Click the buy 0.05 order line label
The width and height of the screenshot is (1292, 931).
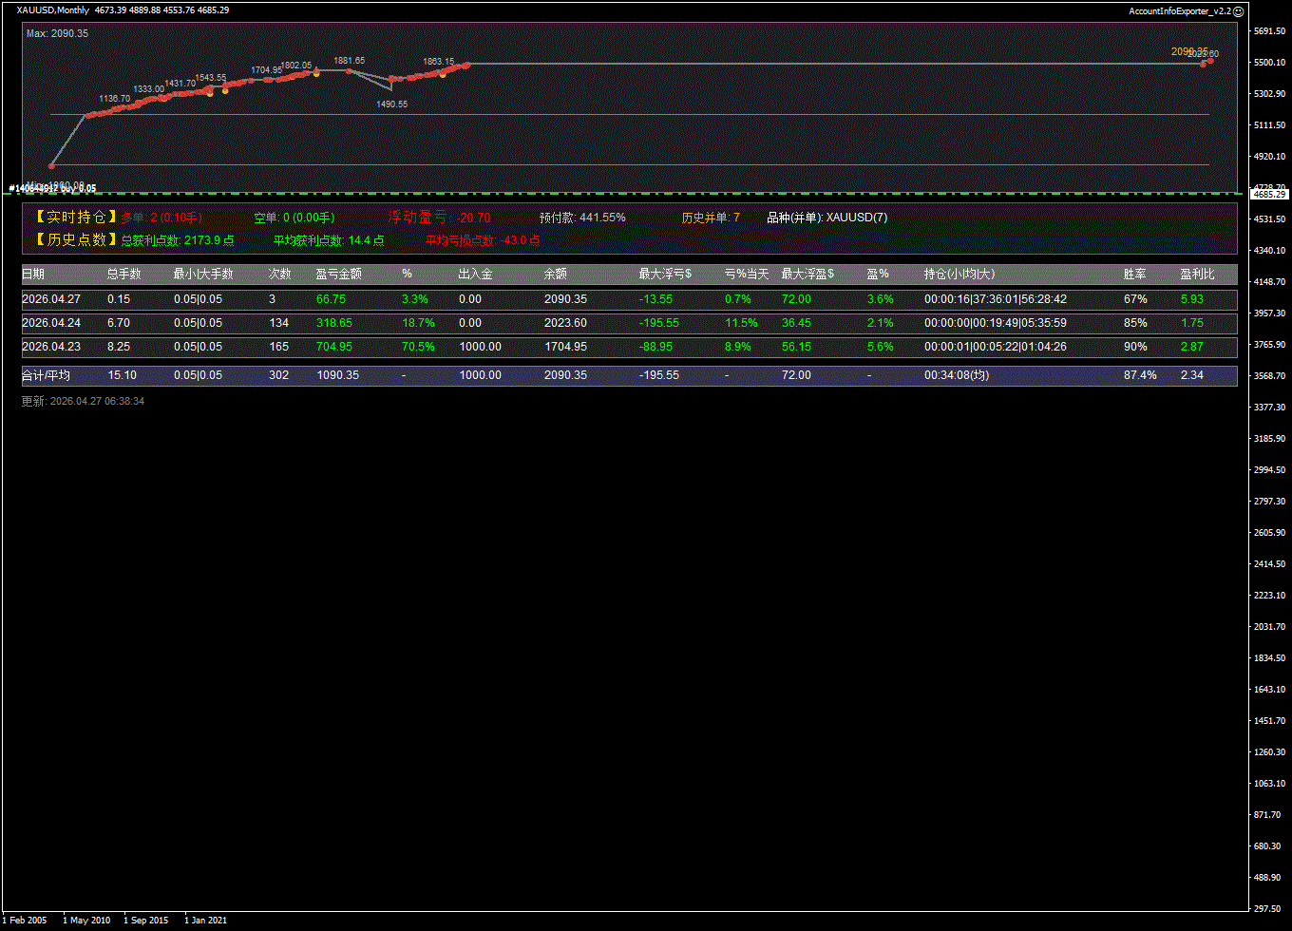pos(53,188)
